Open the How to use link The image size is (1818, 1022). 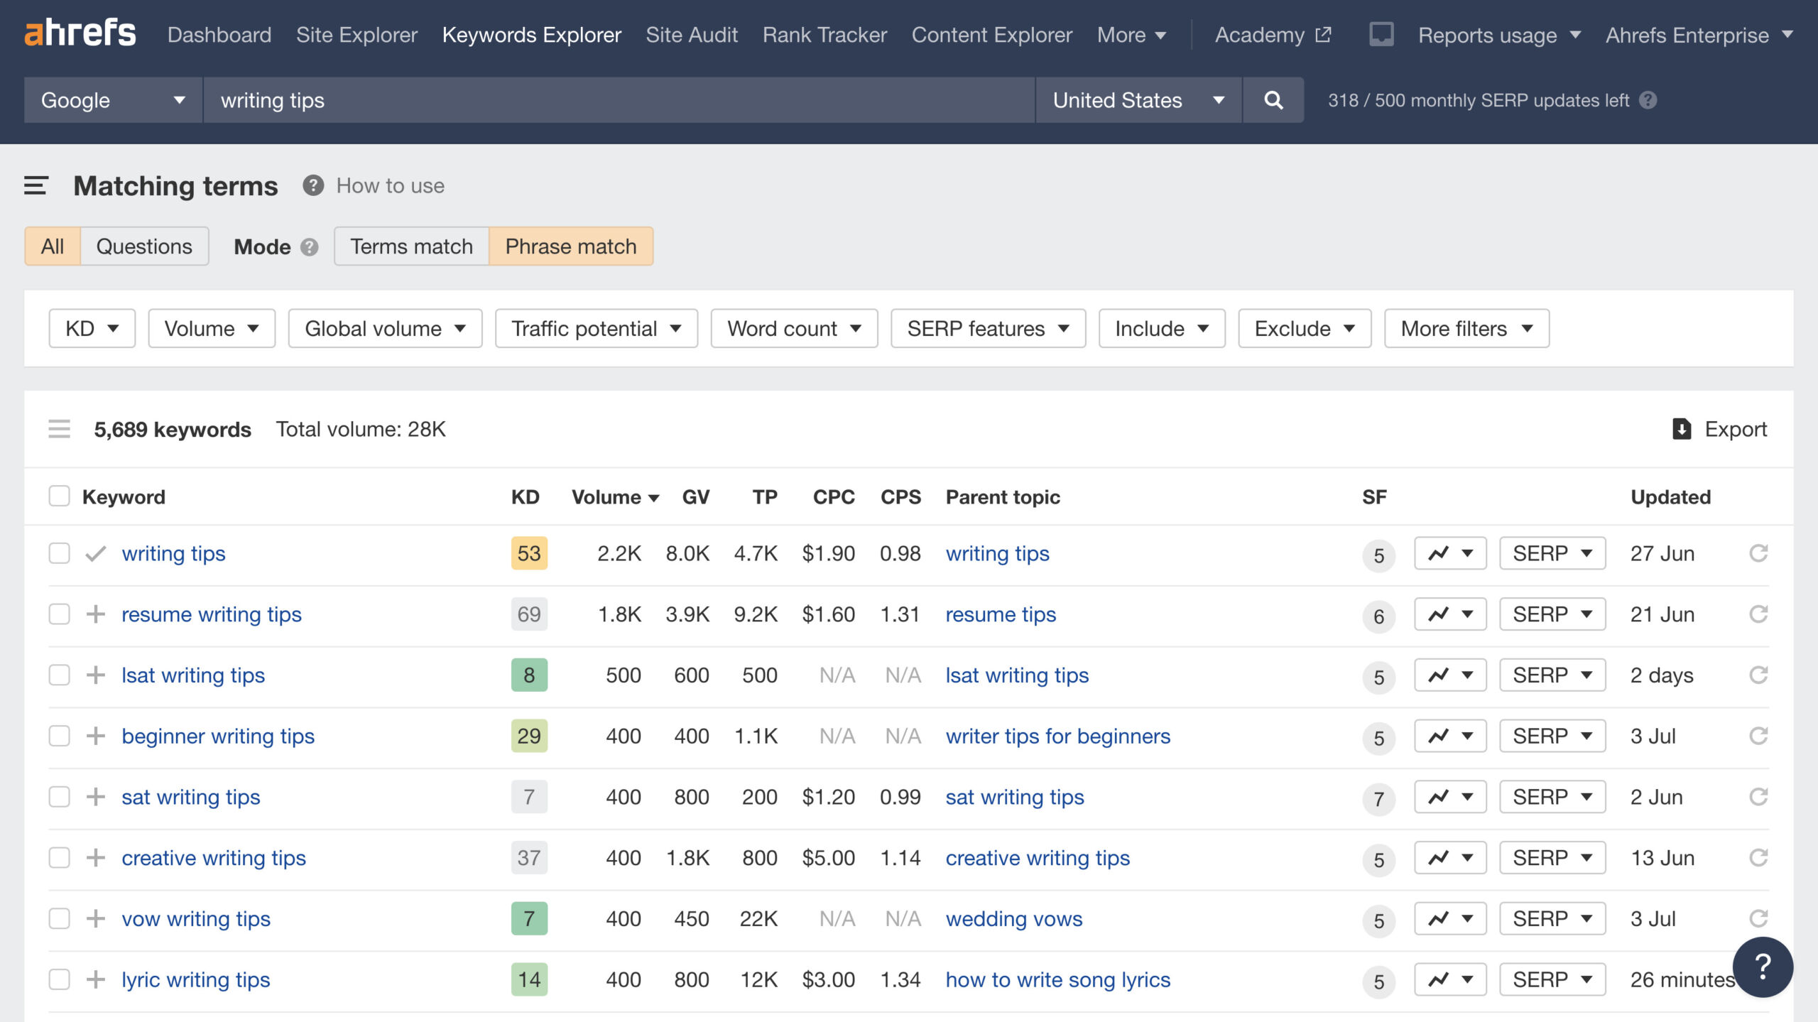tap(390, 185)
